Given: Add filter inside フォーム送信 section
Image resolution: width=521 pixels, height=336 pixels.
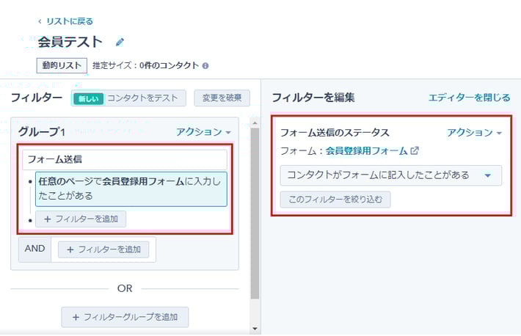Looking at the screenshot, I should coord(81,219).
